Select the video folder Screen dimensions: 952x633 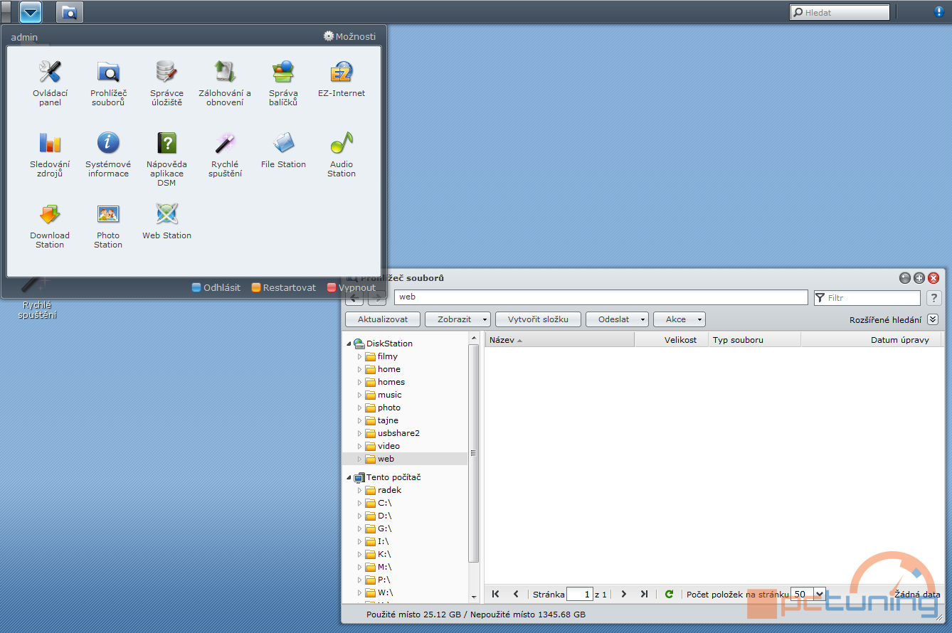coord(388,446)
